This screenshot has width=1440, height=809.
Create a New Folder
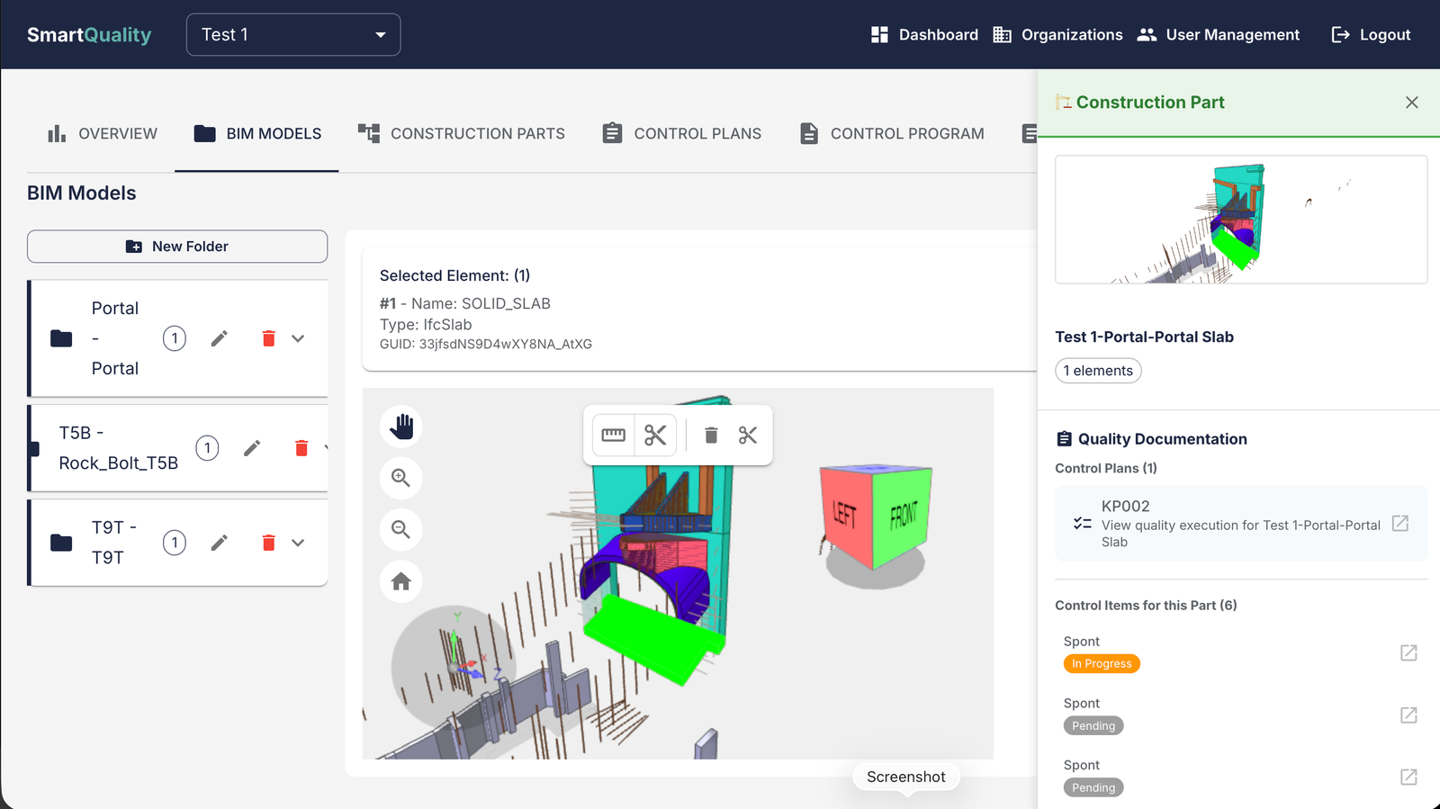tap(177, 247)
